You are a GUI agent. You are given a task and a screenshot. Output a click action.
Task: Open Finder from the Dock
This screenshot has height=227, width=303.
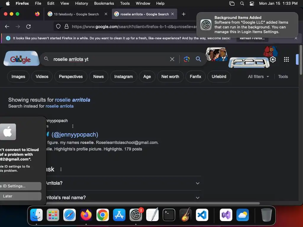[36, 215]
